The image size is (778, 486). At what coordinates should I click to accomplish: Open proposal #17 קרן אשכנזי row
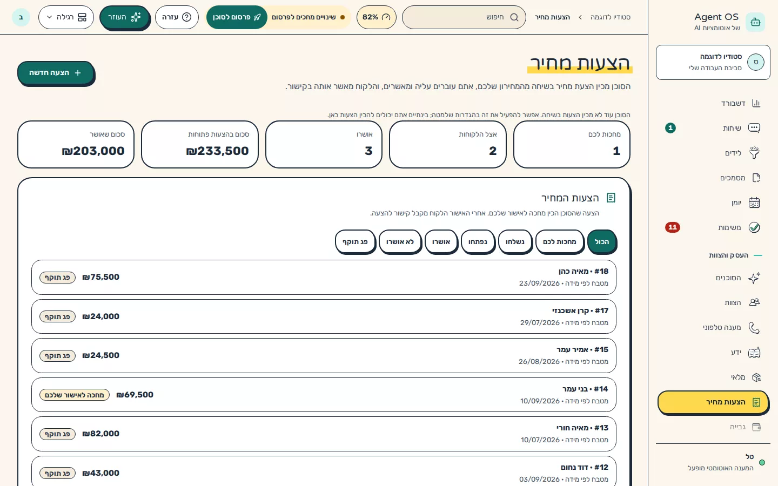(x=324, y=316)
